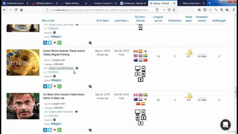Go to browser home page
Image resolution: width=238 pixels, height=134 pixels.
pos(22,10)
